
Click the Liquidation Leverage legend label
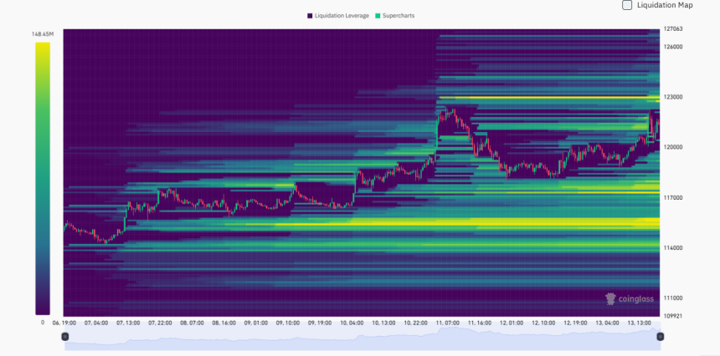pyautogui.click(x=342, y=16)
